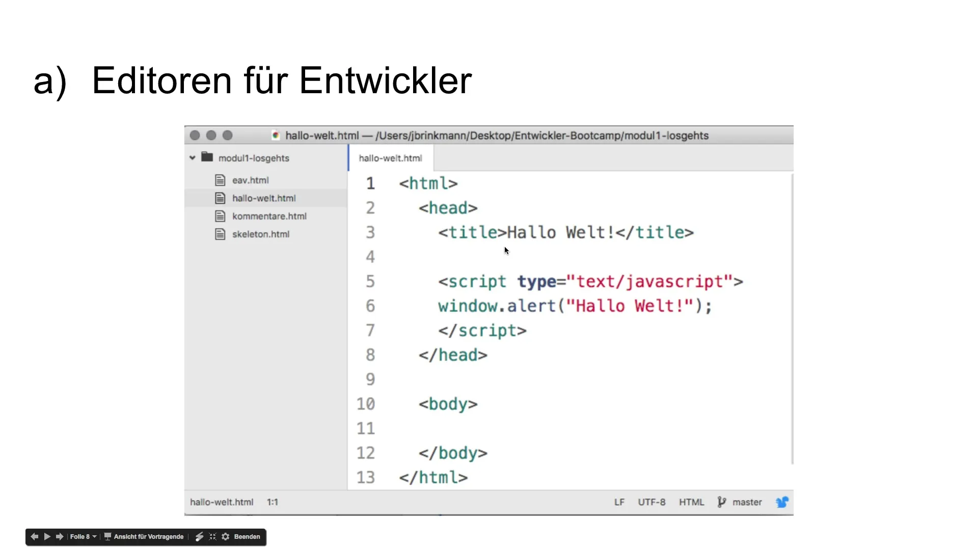Open kommentare.html file

pyautogui.click(x=269, y=216)
